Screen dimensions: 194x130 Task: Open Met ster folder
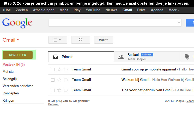click(x=9, y=72)
